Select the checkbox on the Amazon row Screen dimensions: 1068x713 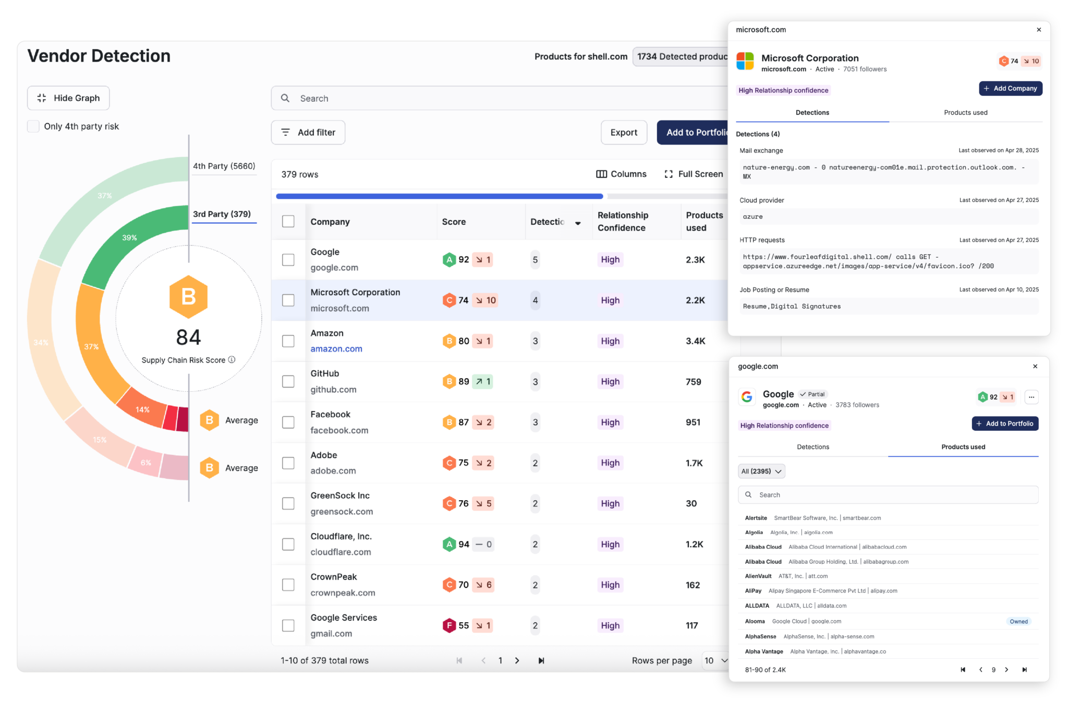[x=288, y=341]
